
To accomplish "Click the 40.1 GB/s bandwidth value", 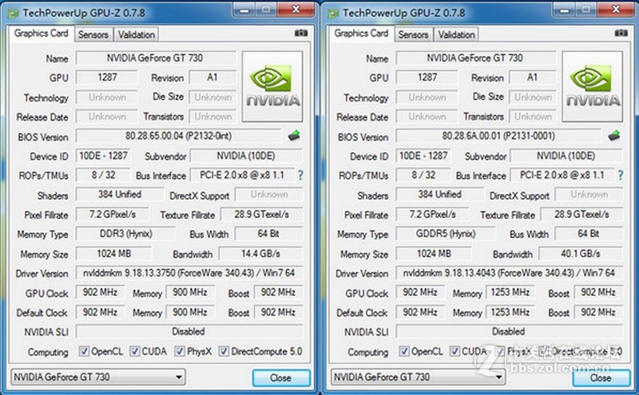I will click(x=581, y=254).
